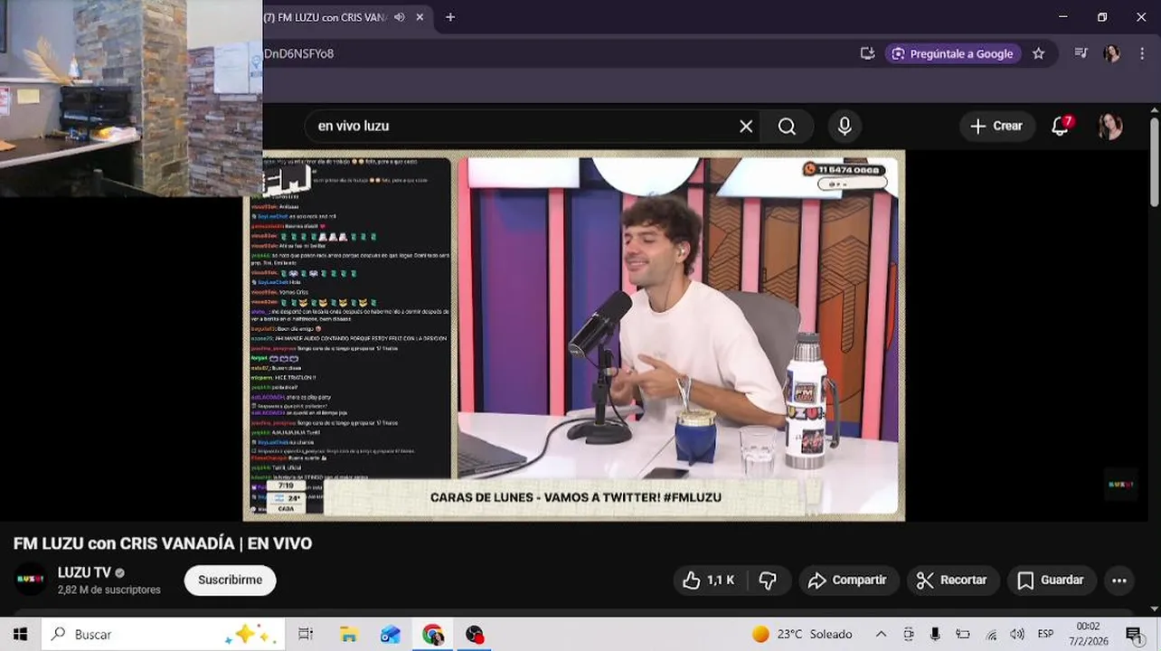Open the clock and date 7/2/2026
Viewport: 1161px width, 651px height.
click(x=1088, y=634)
